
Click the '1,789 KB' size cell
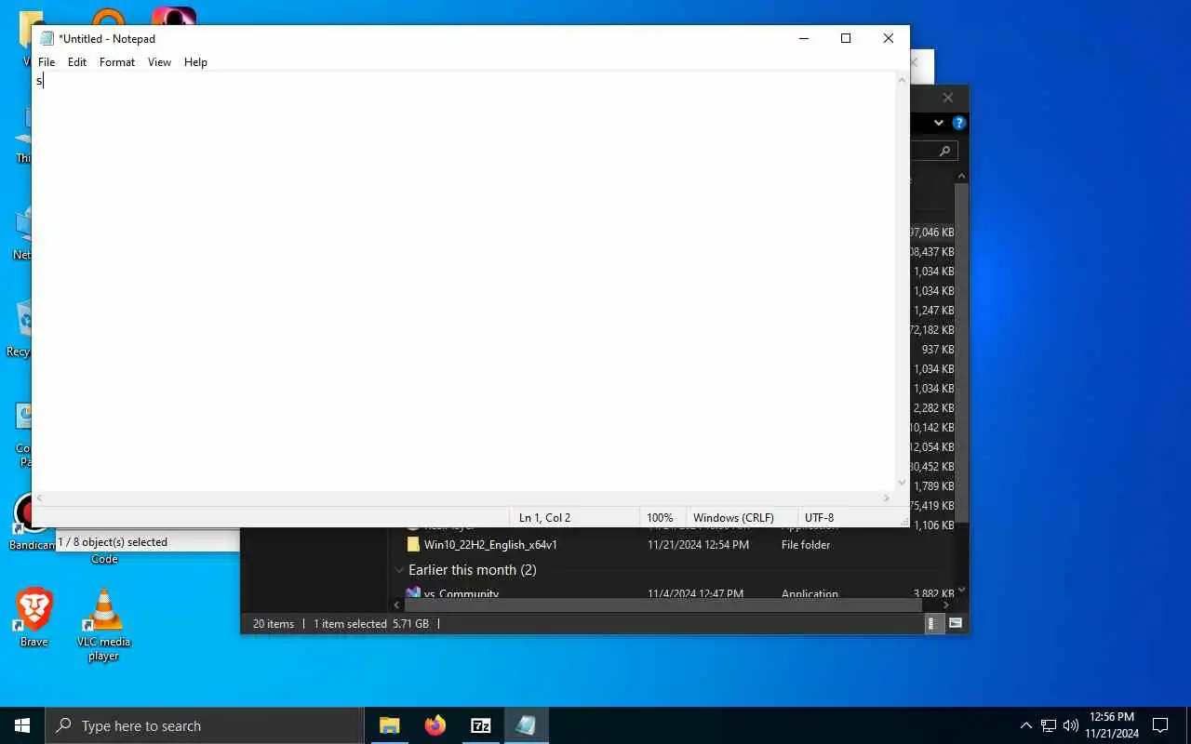933,486
